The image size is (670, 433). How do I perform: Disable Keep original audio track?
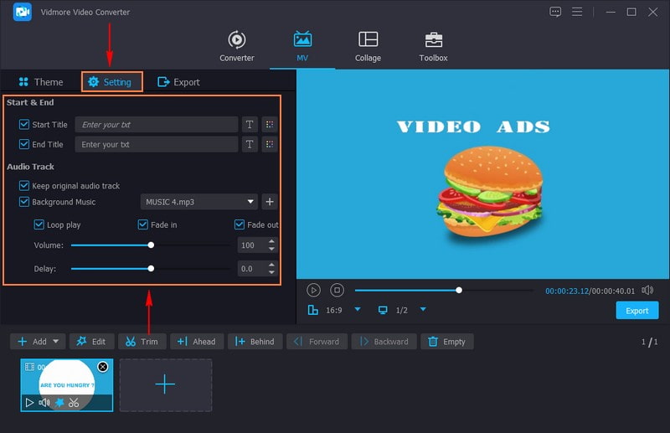[x=24, y=186]
